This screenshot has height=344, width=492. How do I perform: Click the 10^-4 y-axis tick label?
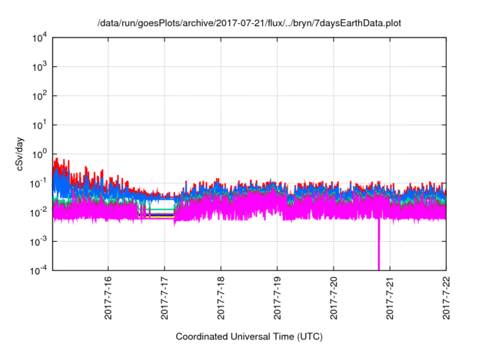pyautogui.click(x=39, y=270)
